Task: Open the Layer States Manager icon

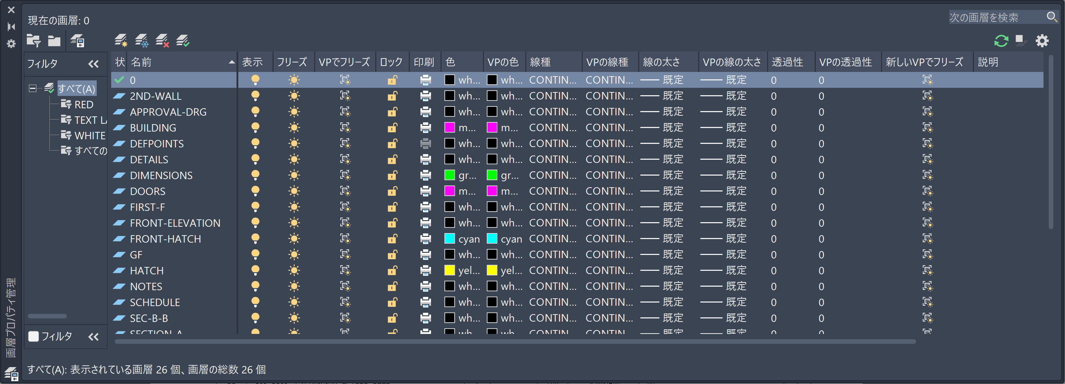Action: (77, 41)
